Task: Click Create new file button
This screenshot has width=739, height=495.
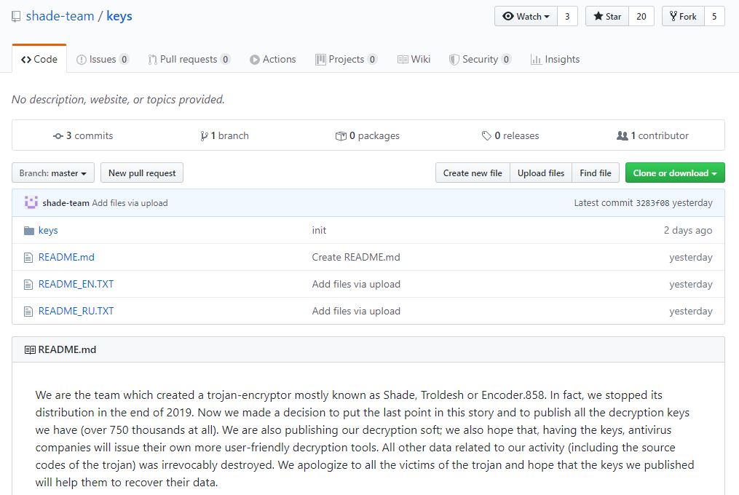Action: coord(473,173)
